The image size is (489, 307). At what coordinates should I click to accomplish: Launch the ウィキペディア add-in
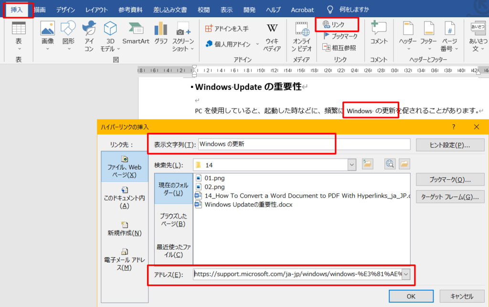pyautogui.click(x=272, y=37)
